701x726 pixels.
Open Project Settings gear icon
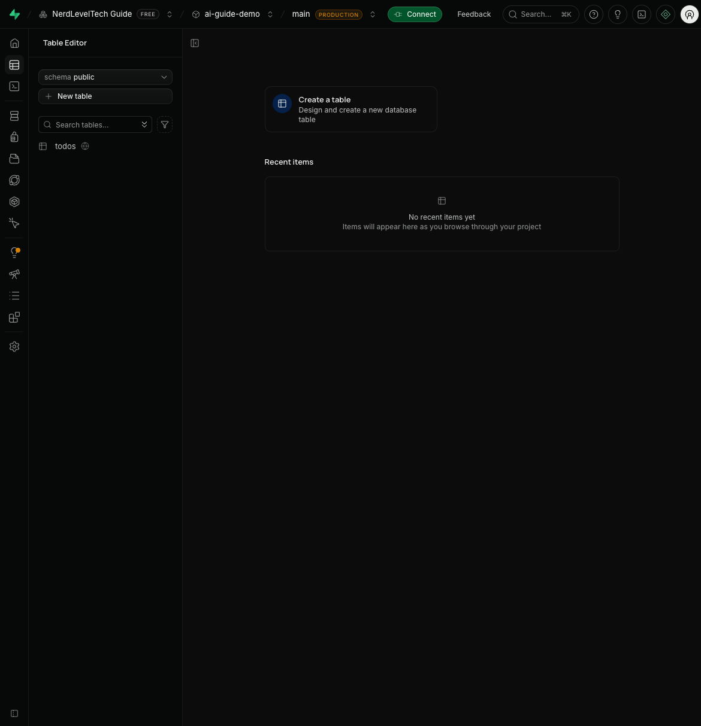pos(14,347)
